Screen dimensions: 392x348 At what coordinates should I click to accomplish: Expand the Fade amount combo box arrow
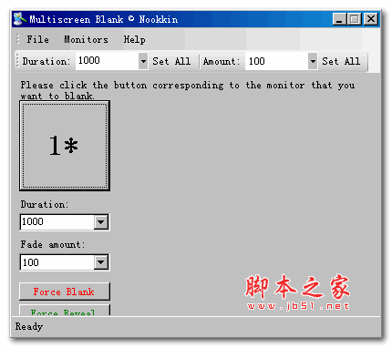101,262
